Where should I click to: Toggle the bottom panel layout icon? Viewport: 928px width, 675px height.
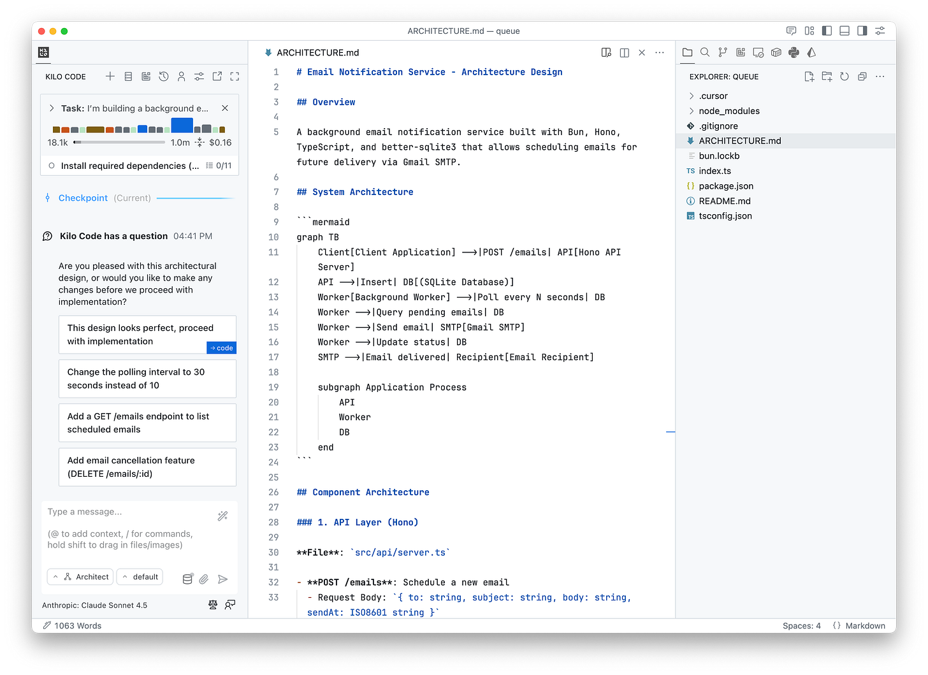coord(845,31)
